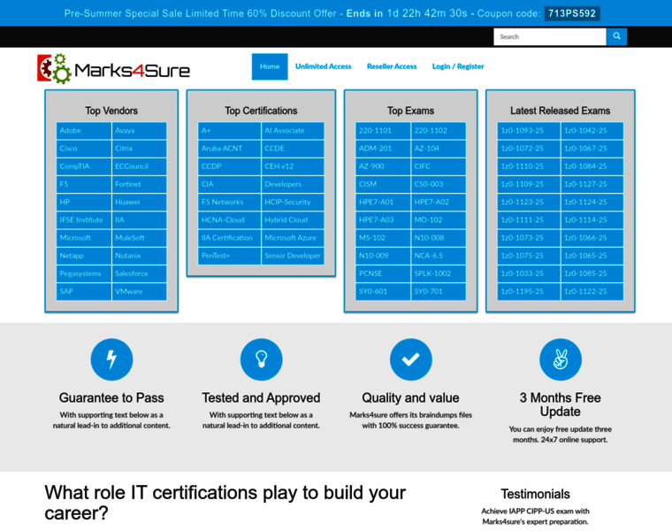Open latest exam 1z0-1085-25
672x531 pixels.
coord(592,273)
